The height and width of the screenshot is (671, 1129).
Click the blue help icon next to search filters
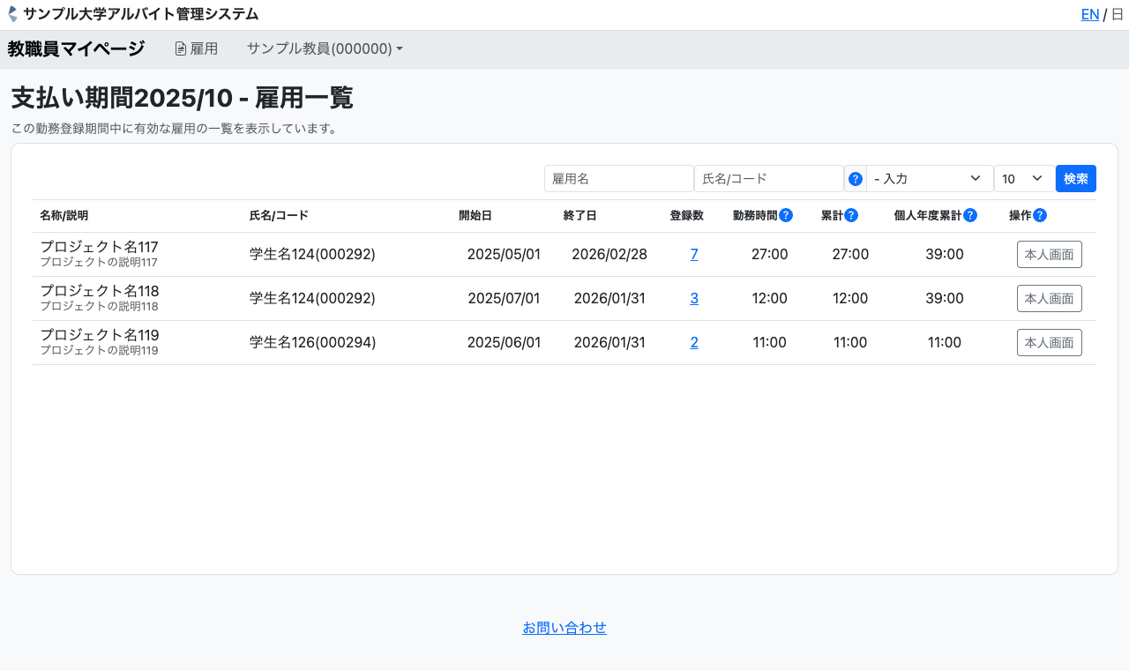coord(855,179)
